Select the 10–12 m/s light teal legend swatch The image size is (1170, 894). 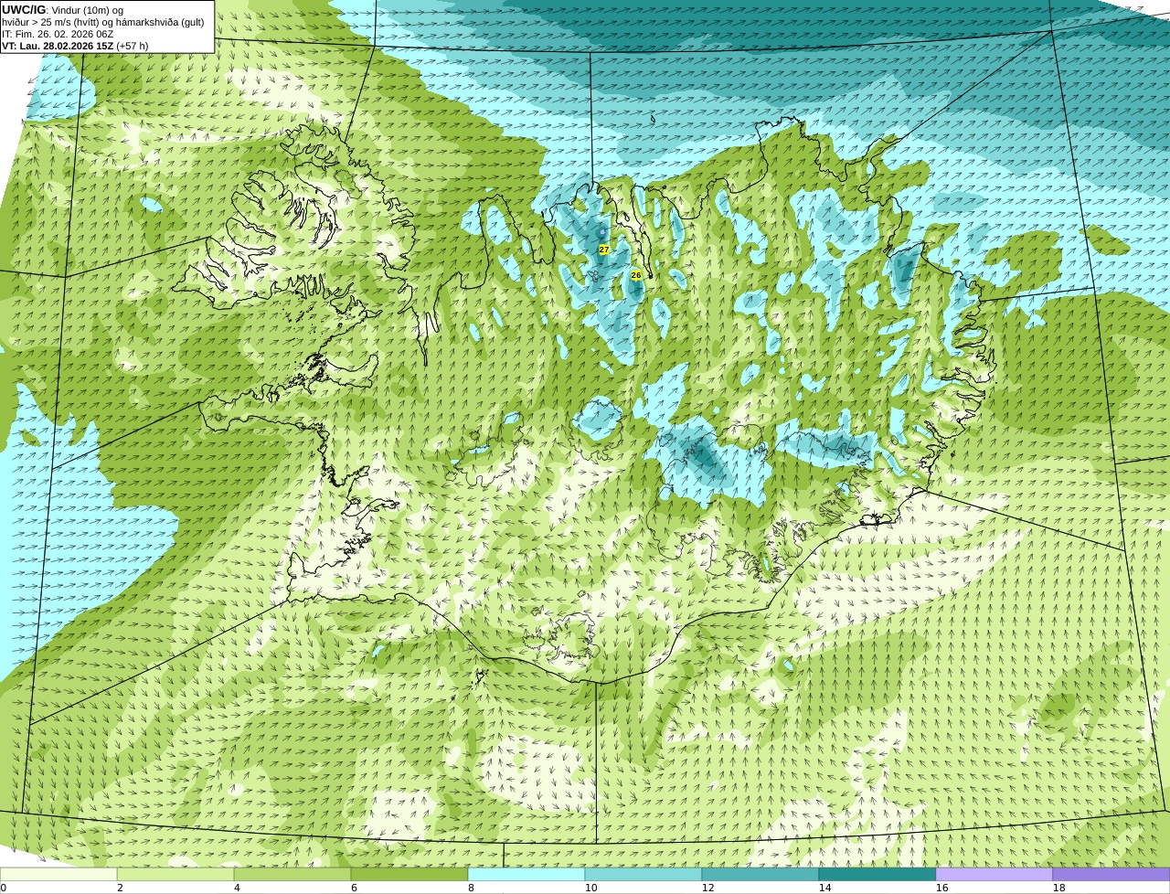click(x=643, y=875)
